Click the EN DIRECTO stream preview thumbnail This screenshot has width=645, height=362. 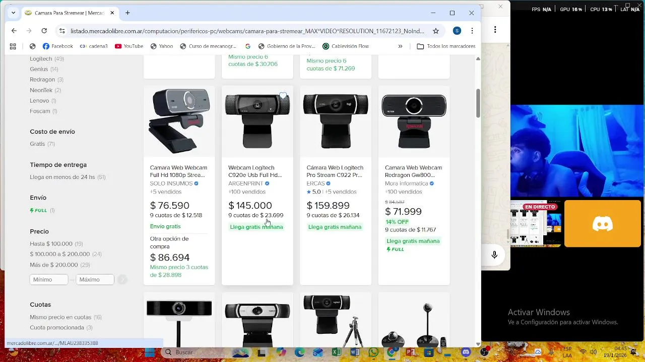[536, 224]
